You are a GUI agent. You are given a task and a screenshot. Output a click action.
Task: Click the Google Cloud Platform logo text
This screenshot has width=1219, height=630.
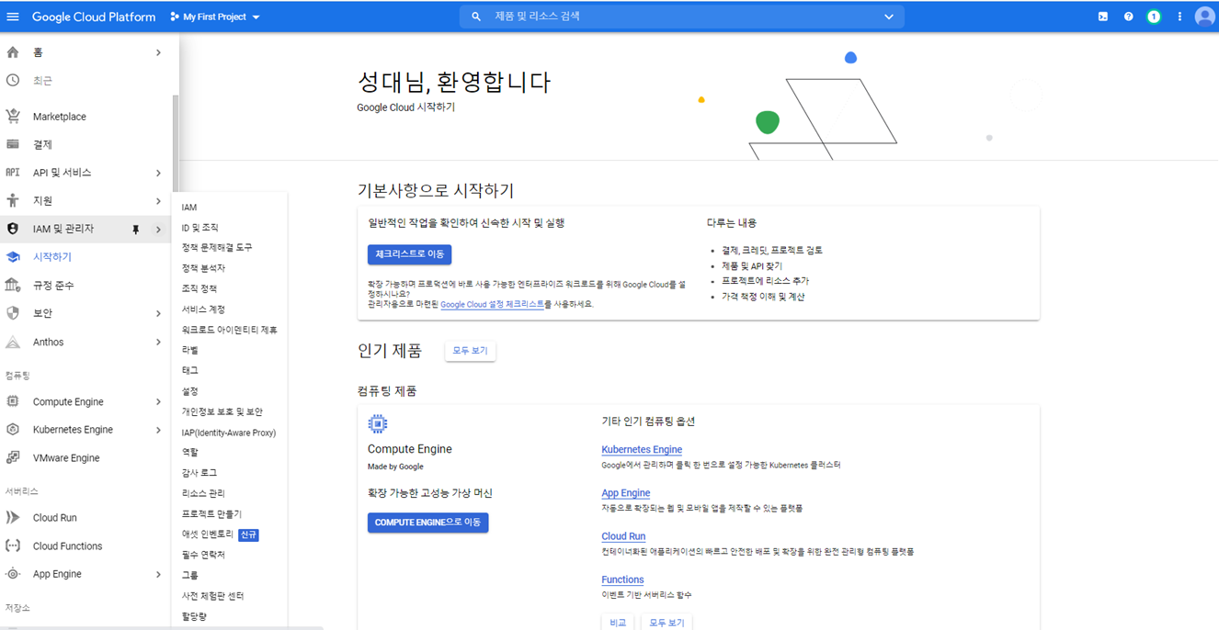(94, 17)
